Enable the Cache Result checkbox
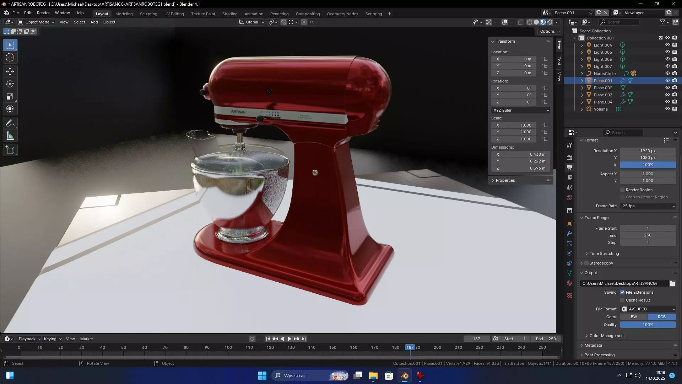The image size is (682, 384). tap(622, 300)
